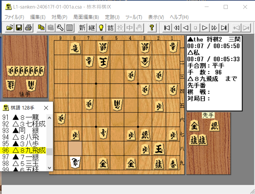This screenshot has height=194, width=255.
Task: Print the kifu using printer icon
Action: click(x=28, y=28)
